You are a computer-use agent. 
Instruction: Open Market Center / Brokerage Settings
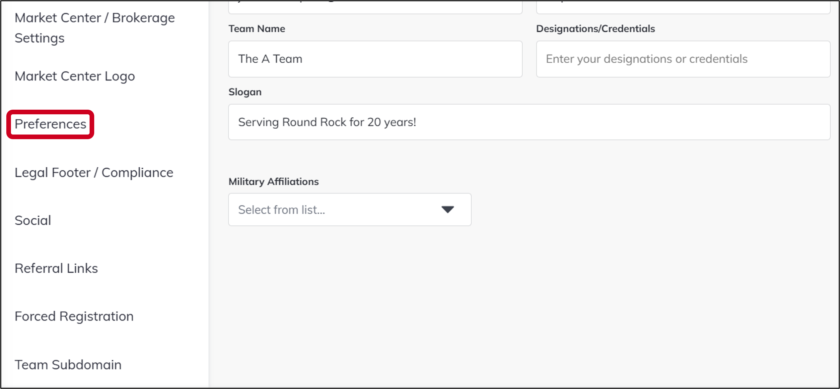[x=95, y=28]
